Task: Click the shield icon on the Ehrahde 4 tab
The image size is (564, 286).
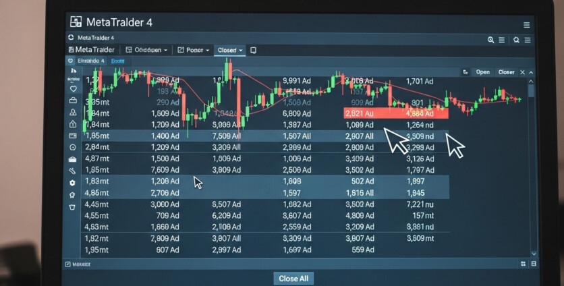Action: [70, 61]
